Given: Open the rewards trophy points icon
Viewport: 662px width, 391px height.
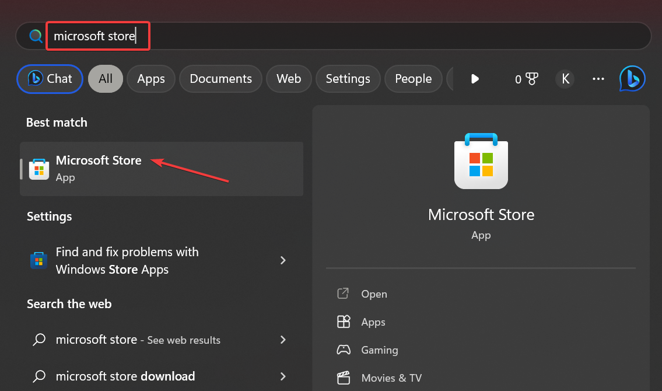Looking at the screenshot, I should 527,79.
